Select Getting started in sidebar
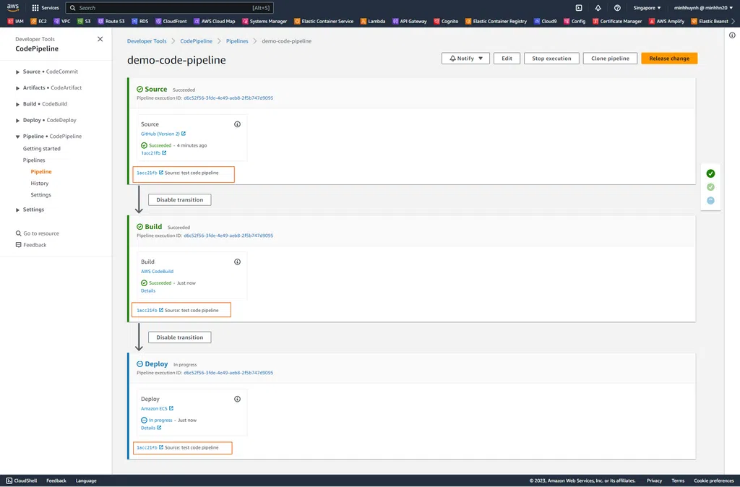 click(41, 149)
